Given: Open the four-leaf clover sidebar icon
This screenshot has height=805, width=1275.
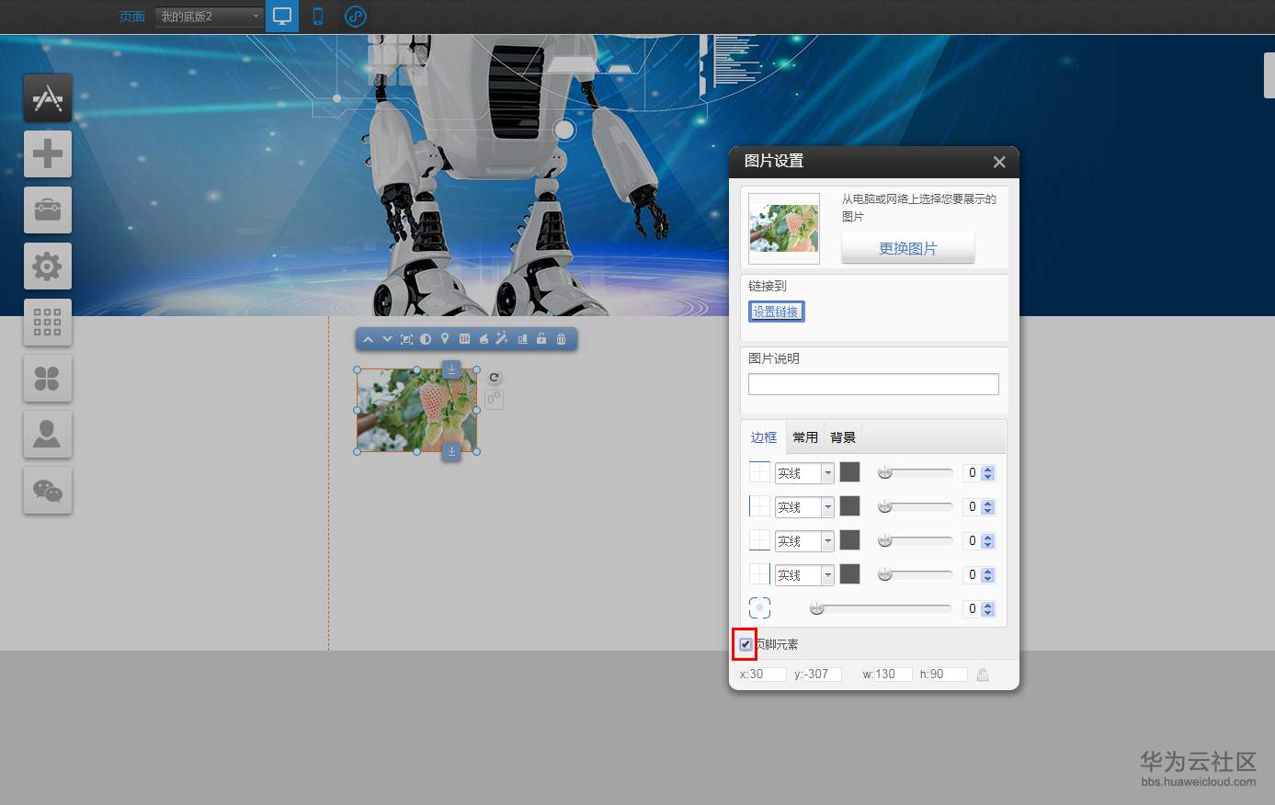Looking at the screenshot, I should pos(48,378).
